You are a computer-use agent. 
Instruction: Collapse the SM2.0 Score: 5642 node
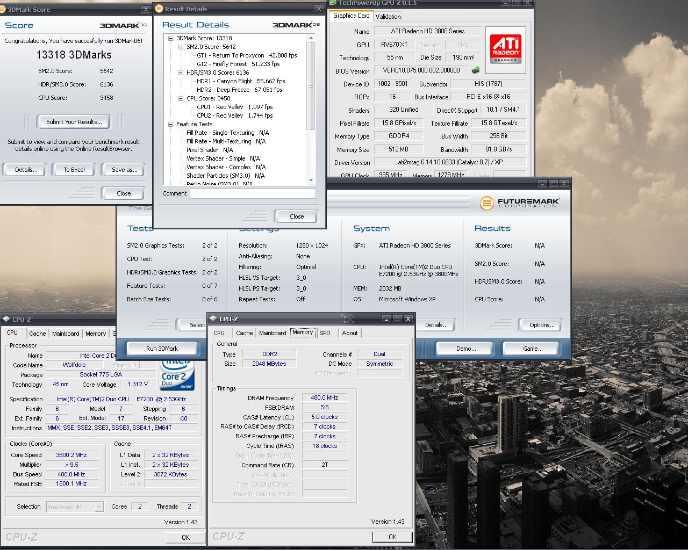pyautogui.click(x=181, y=47)
